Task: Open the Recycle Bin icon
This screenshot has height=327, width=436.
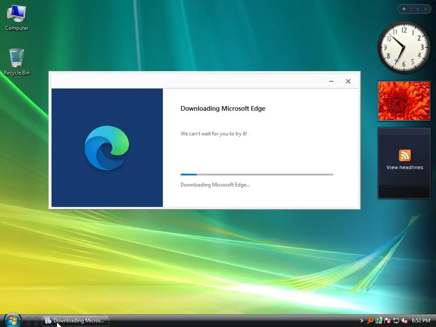Action: [x=17, y=62]
